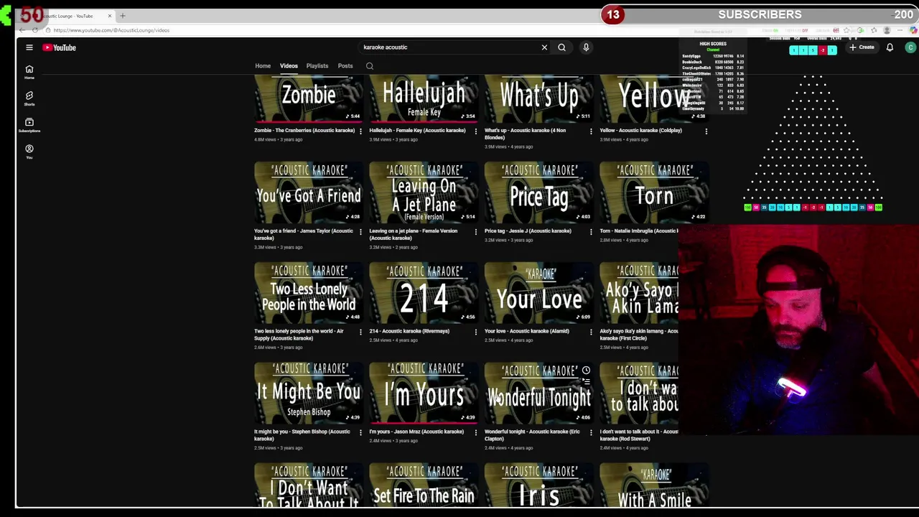Open I'm yours - Jason Mraz title
The height and width of the screenshot is (517, 919).
(416, 432)
